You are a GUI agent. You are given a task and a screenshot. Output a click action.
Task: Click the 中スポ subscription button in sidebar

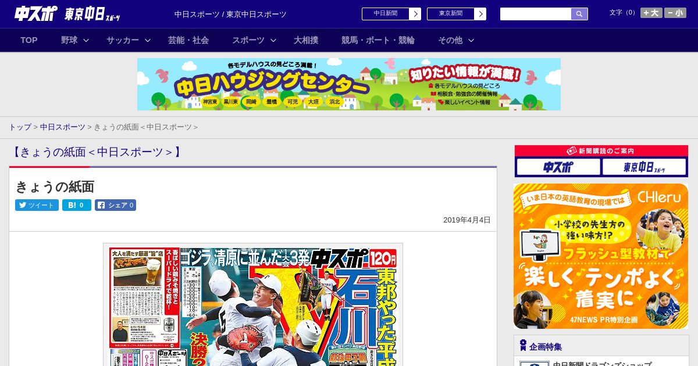[x=558, y=167]
